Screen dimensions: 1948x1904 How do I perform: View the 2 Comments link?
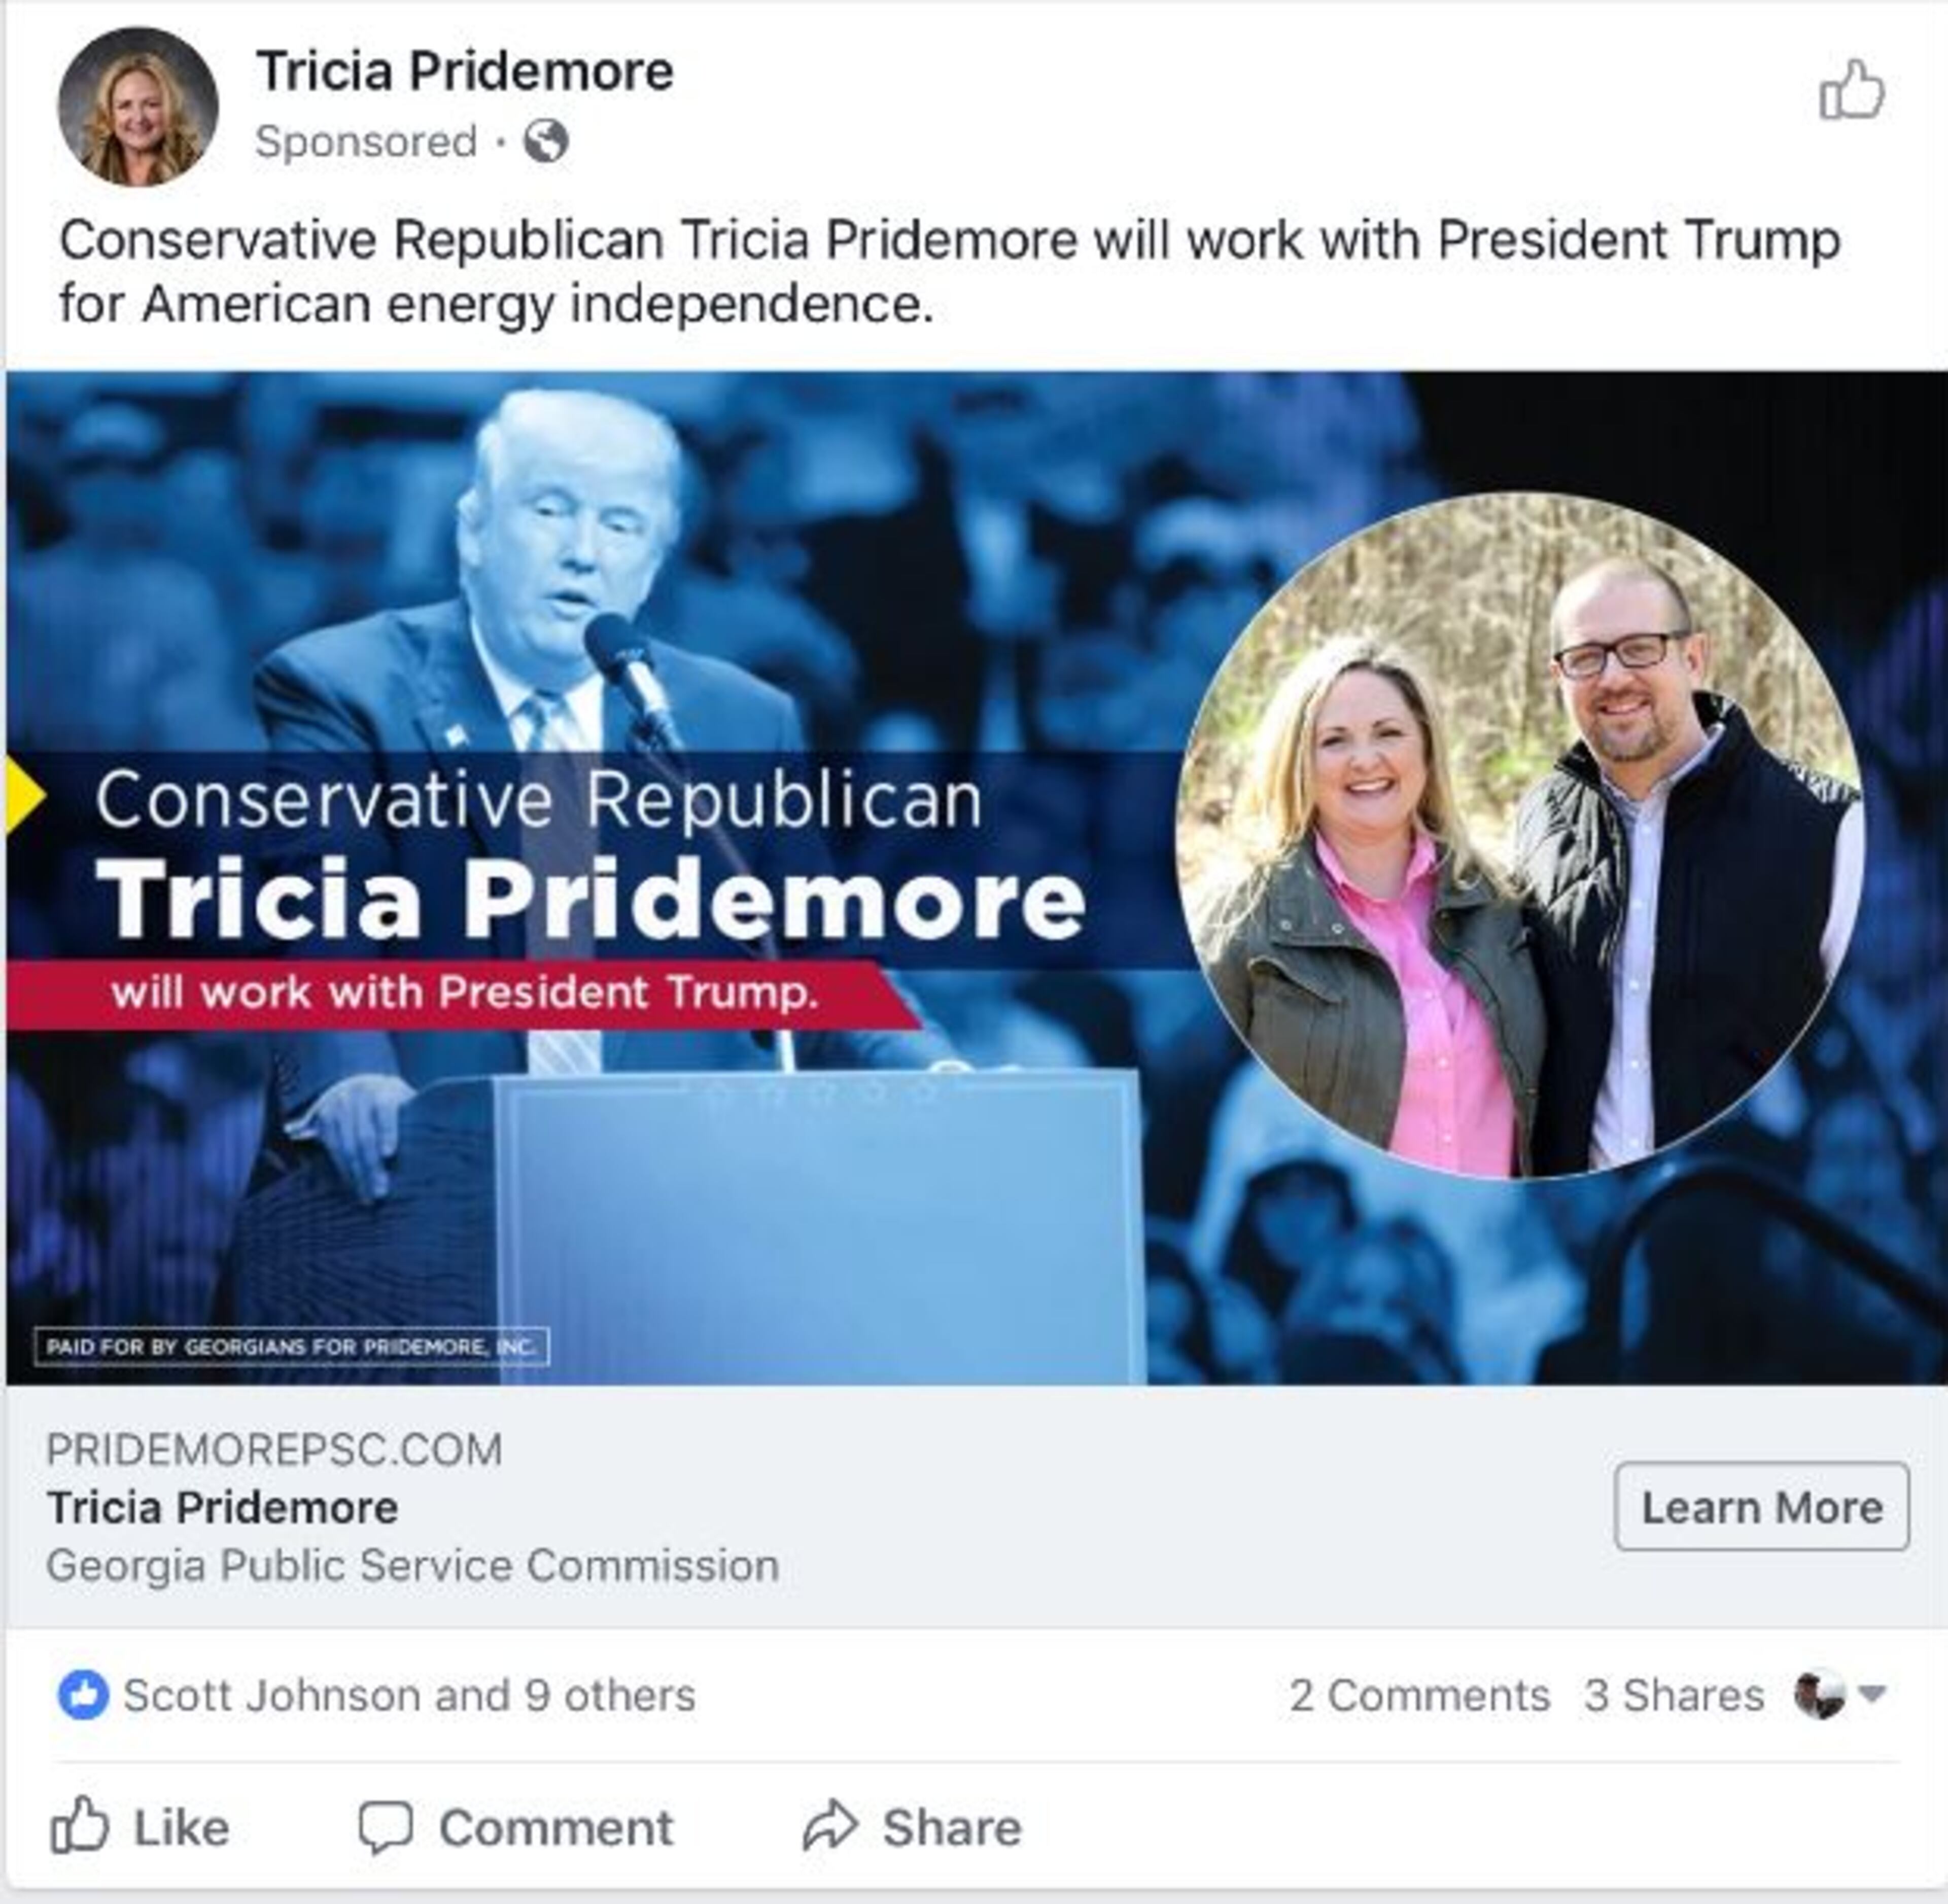pyautogui.click(x=1419, y=1695)
